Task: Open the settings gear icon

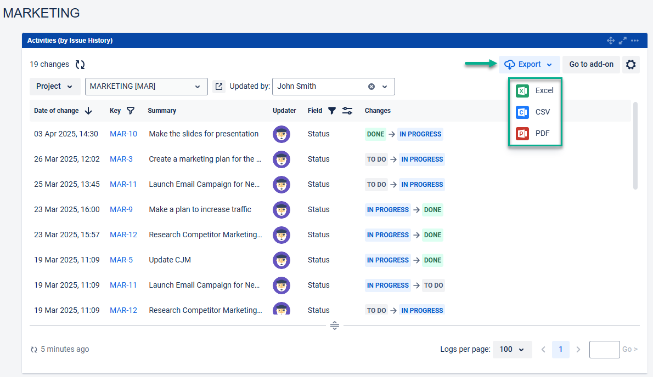Action: point(631,65)
